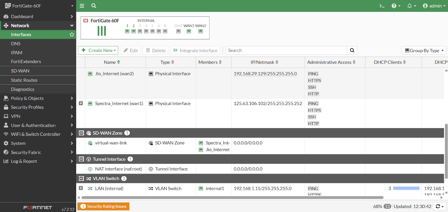The height and width of the screenshot is (212, 448).
Task: Click internal port 3 in faceplate
Action: point(140,31)
